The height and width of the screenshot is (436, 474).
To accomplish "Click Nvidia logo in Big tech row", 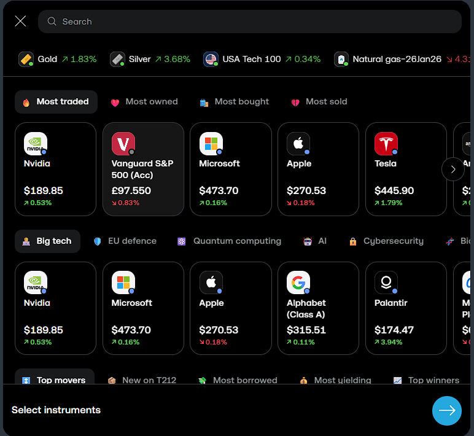I will point(36,282).
